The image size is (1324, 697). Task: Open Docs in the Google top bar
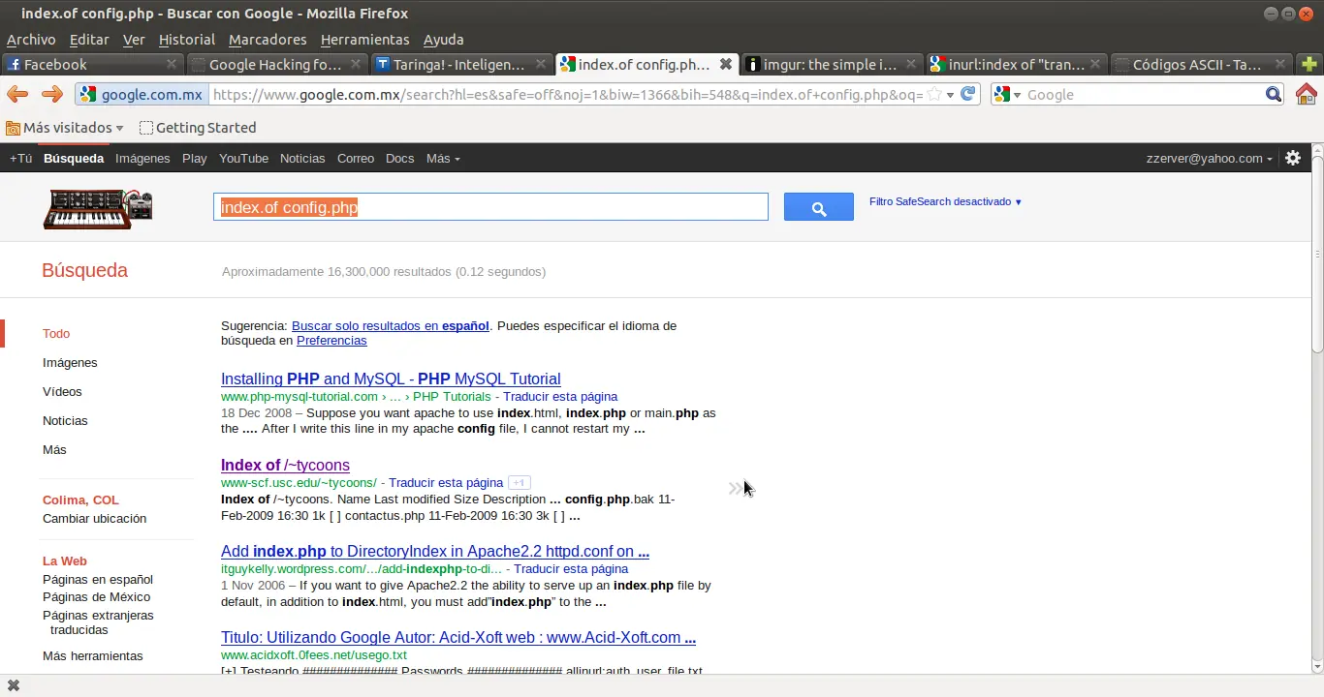click(399, 158)
